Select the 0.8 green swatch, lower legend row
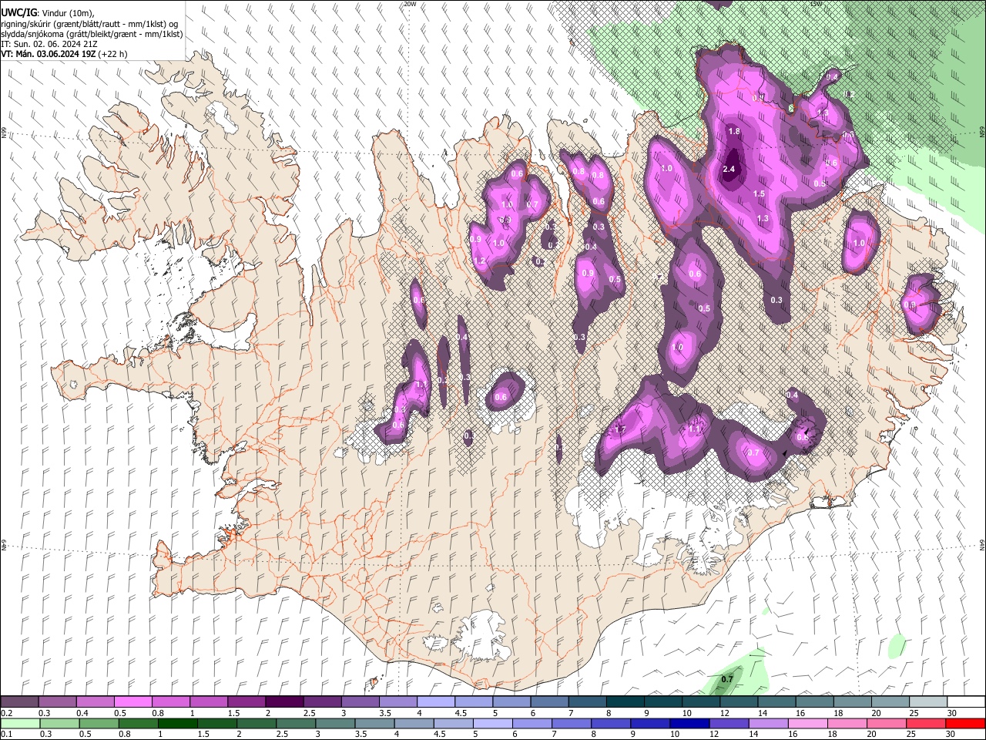Screen dimensions: 986x740 (x=139, y=723)
